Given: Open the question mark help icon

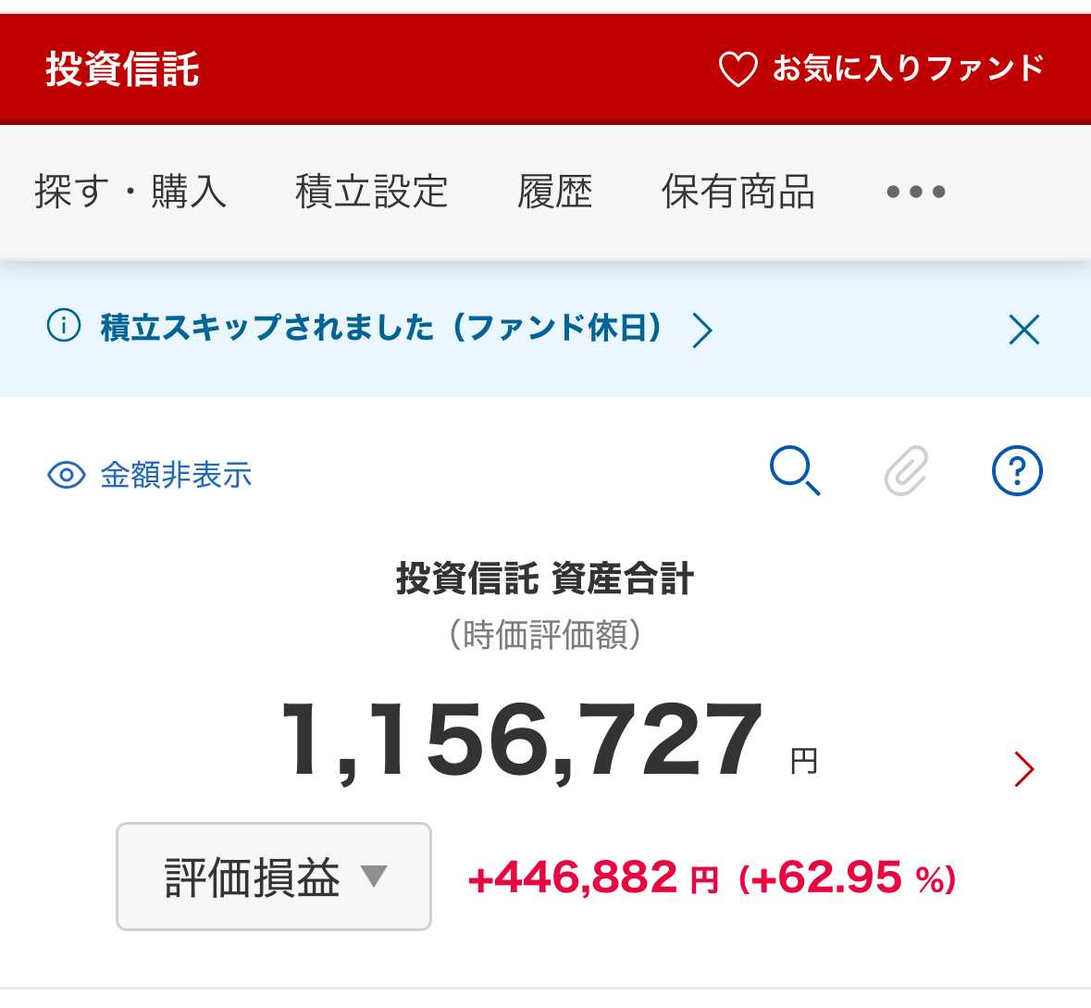Looking at the screenshot, I should click(x=1017, y=471).
